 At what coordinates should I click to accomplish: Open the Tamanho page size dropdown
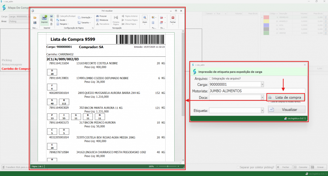pos(84,23)
